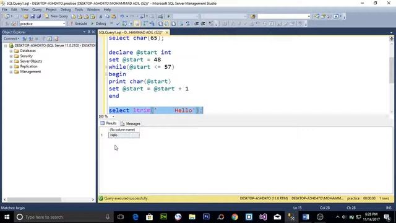396x223 pixels.
Task: Close the SQLQuery1.sql document tab
Action: [166, 32]
